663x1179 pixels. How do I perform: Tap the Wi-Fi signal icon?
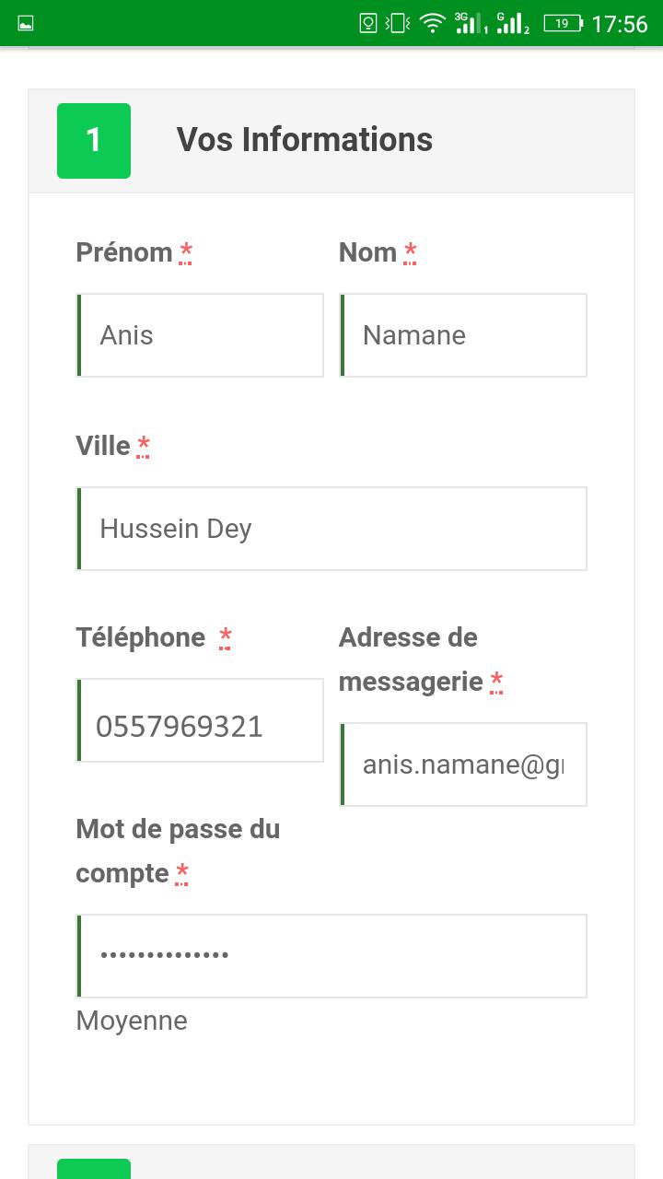coord(432,23)
